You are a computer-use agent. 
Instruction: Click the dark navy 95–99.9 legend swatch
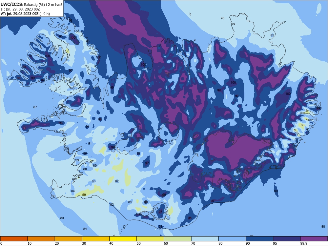coord(287,239)
